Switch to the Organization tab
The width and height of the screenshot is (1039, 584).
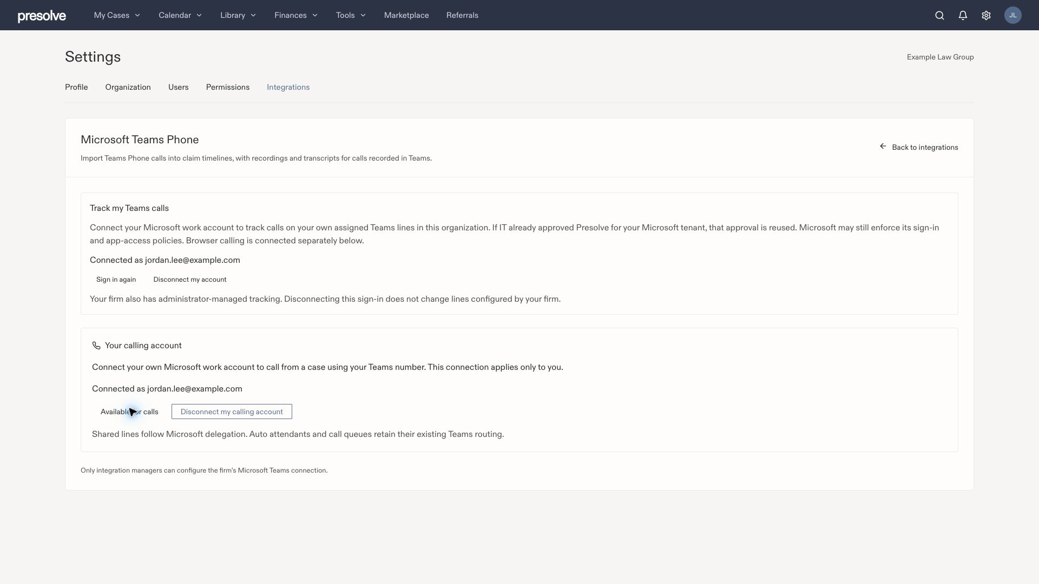pos(128,87)
